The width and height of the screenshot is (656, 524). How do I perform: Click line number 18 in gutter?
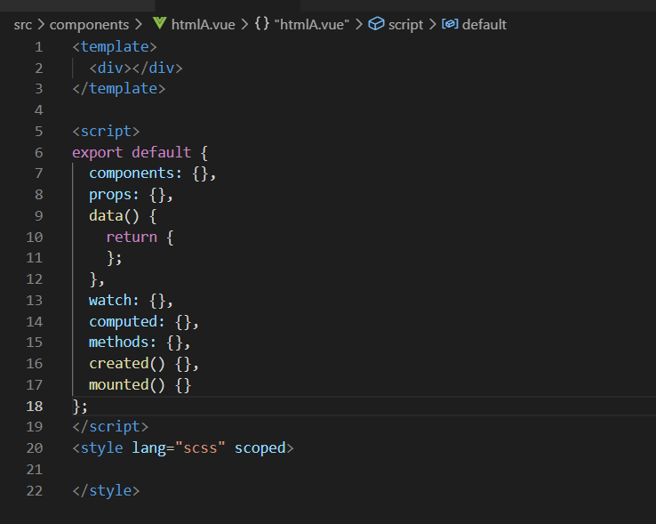(x=35, y=406)
